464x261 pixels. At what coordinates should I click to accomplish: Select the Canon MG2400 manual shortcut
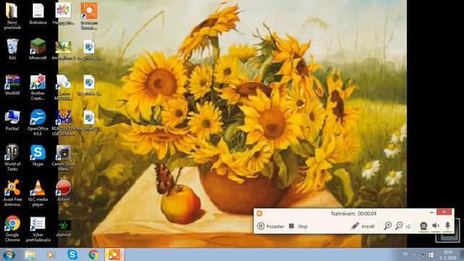pos(63,87)
